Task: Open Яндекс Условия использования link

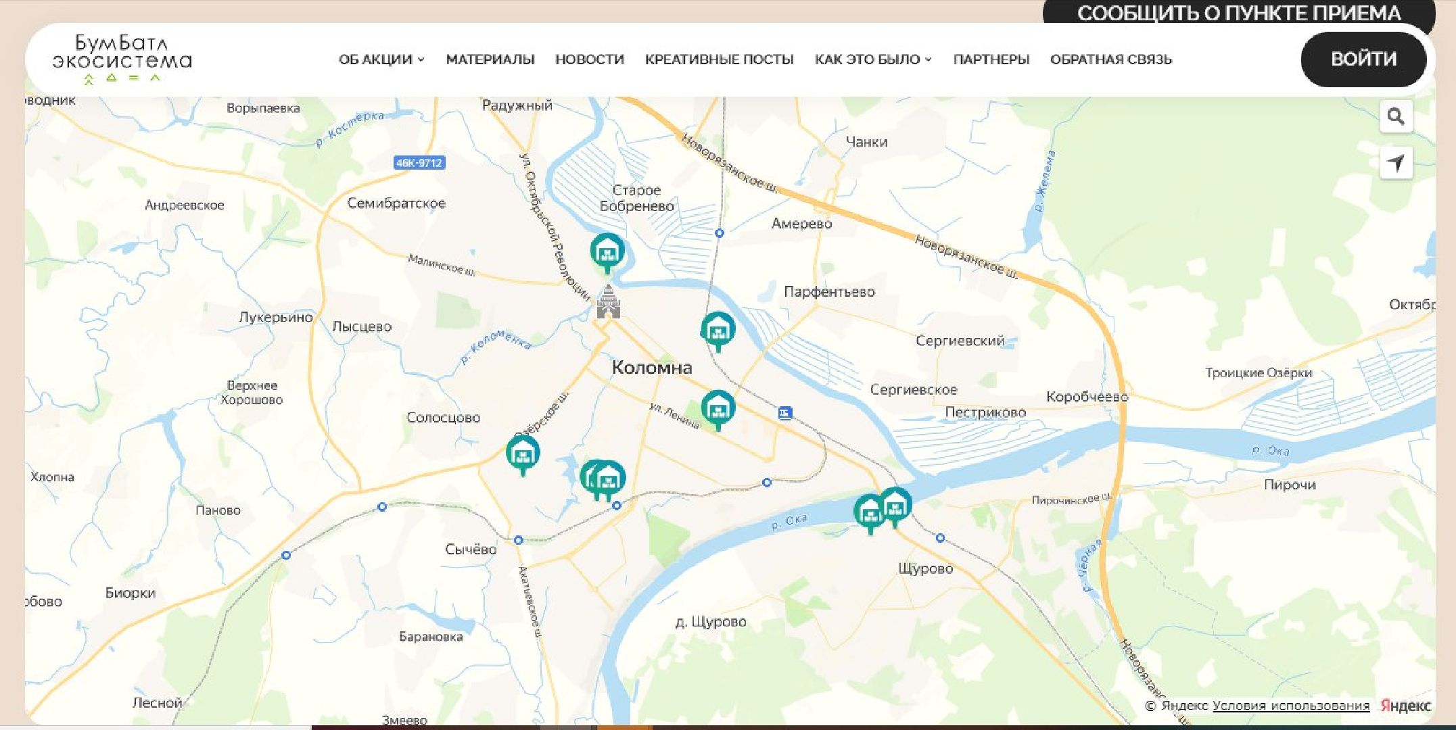Action: tap(1290, 706)
